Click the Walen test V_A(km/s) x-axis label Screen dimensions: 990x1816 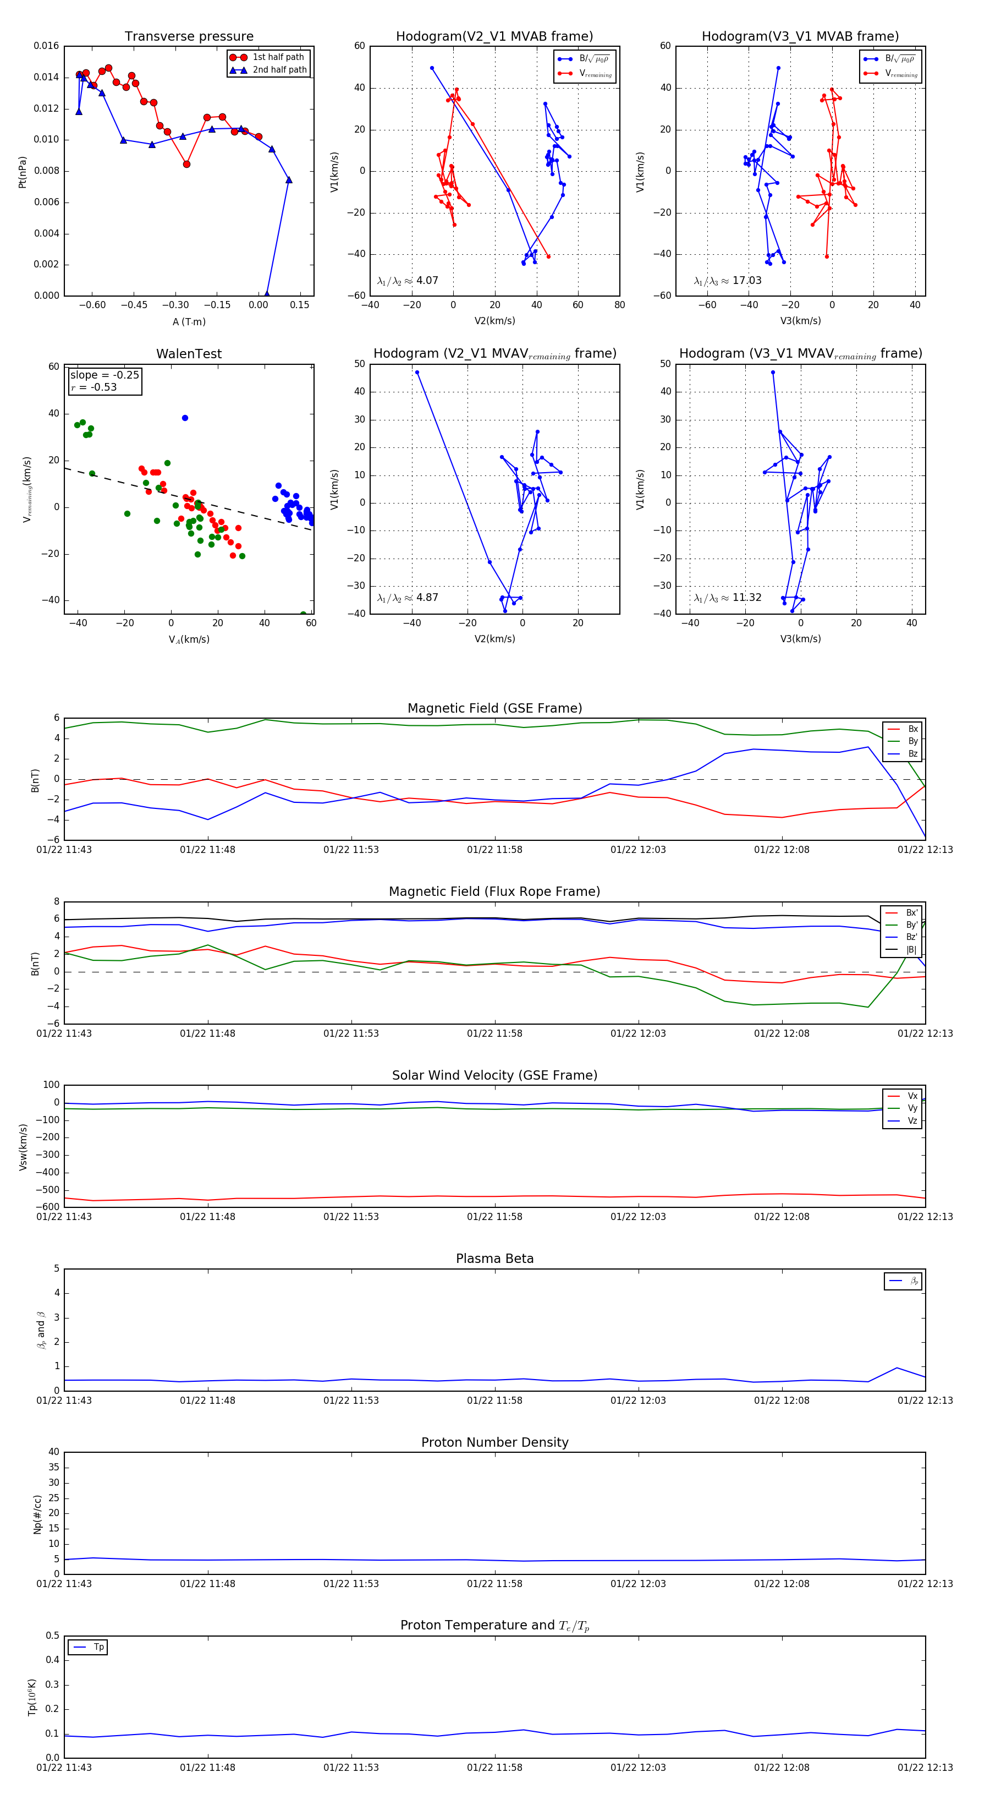(189, 639)
